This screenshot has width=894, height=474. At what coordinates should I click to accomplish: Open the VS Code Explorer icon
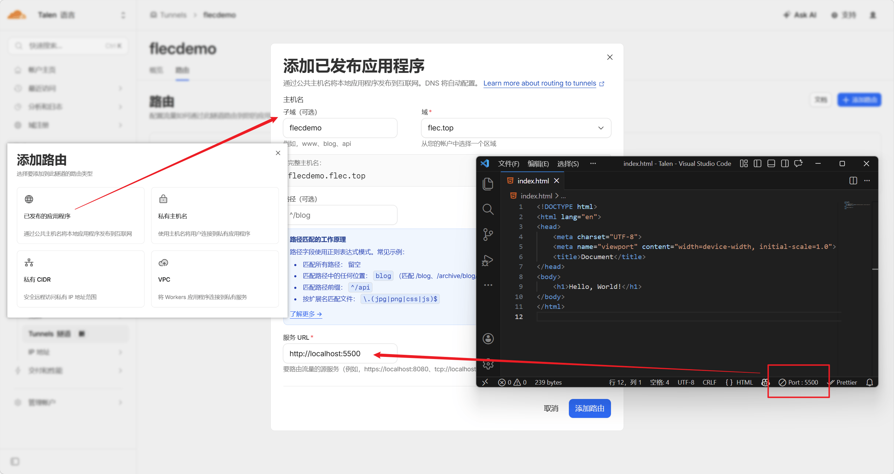[488, 184]
